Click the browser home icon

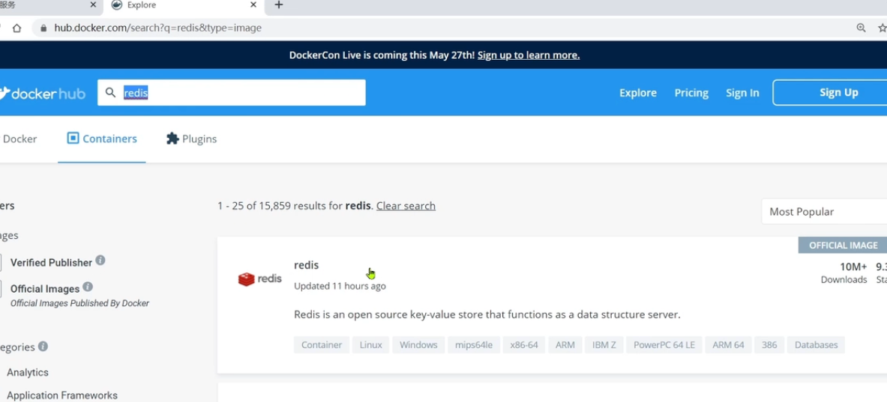point(17,28)
